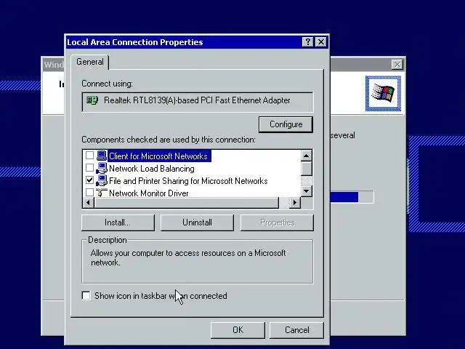The width and height of the screenshot is (465, 349).
Task: Click the background setup wizard close button
Action: click(397, 65)
